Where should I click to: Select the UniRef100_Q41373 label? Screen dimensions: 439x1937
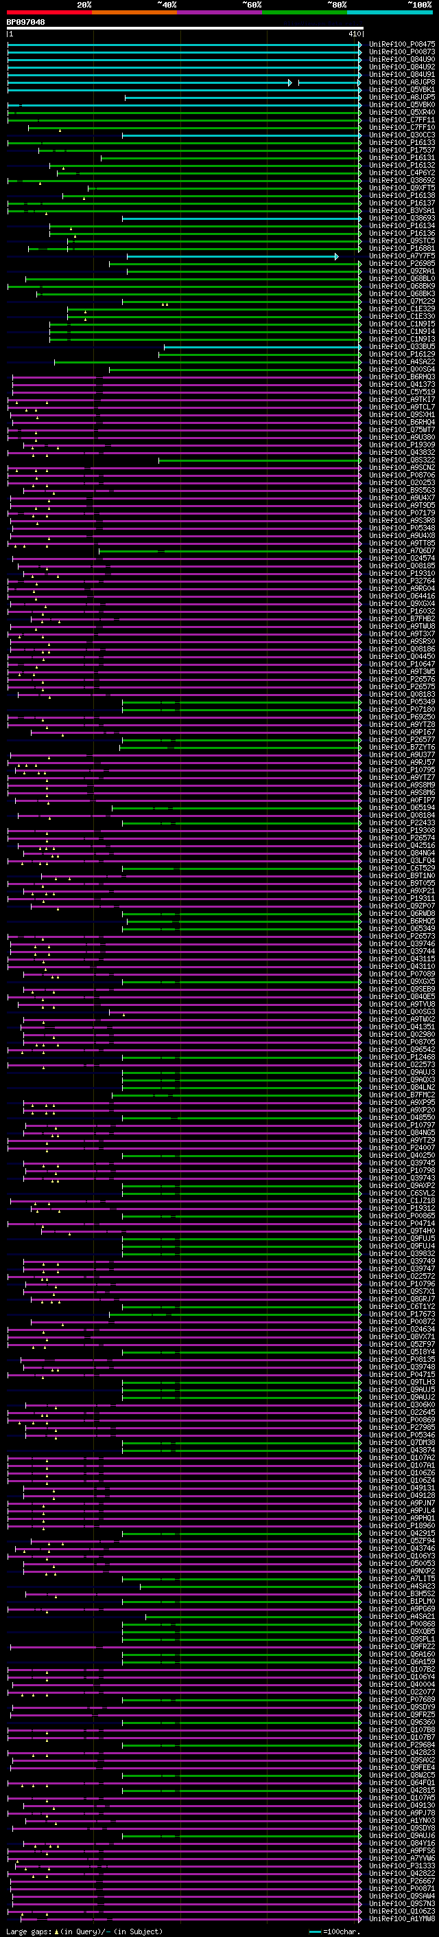tap(402, 384)
